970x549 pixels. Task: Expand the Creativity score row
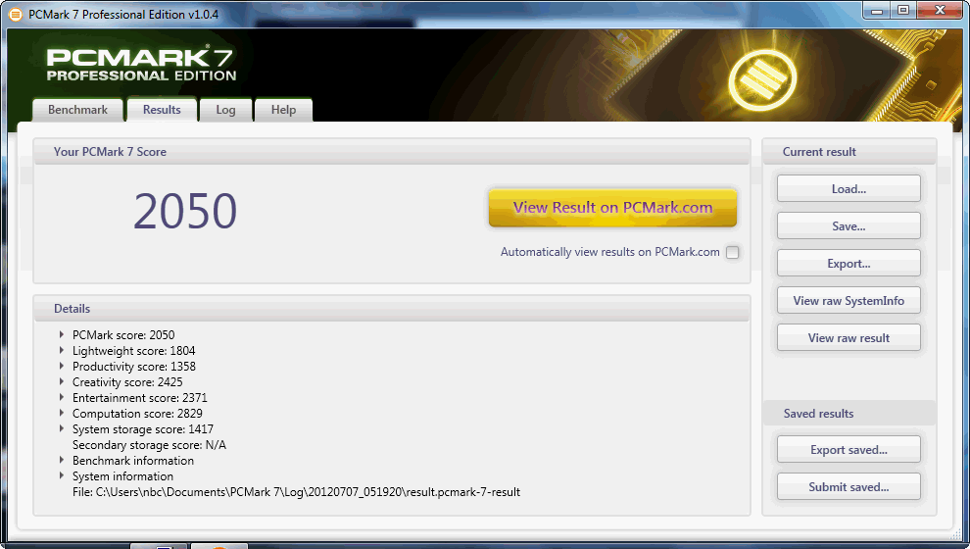pos(62,381)
